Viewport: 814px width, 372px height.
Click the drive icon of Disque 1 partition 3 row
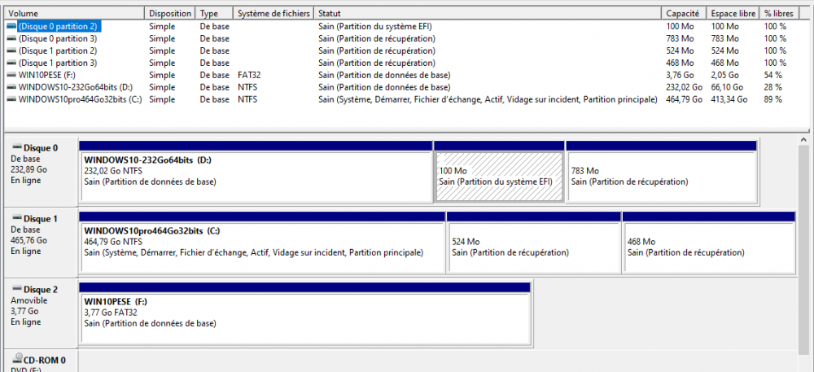[11, 63]
